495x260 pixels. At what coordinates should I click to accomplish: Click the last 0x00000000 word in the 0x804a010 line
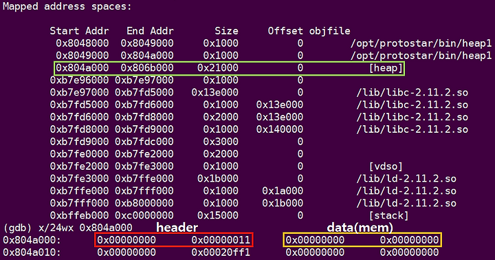pyautogui.click(x=409, y=252)
